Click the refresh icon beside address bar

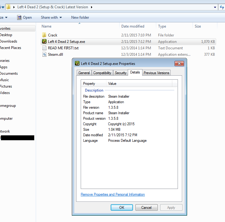point(222,7)
